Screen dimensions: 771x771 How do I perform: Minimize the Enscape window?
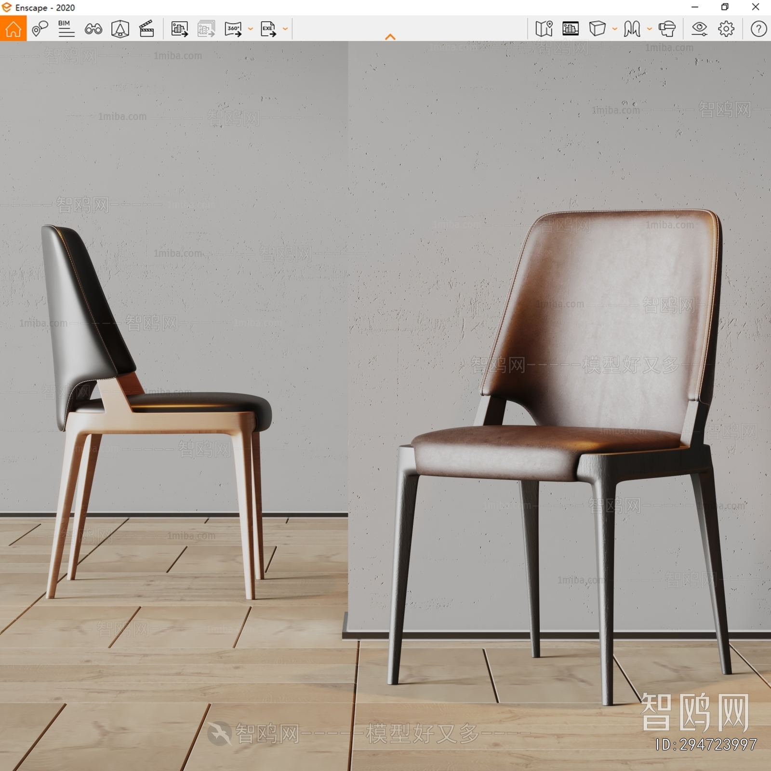point(695,7)
